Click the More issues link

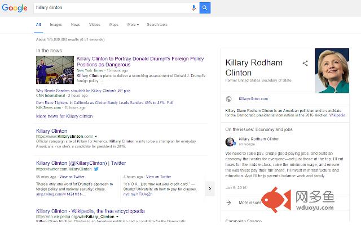pos(250,202)
